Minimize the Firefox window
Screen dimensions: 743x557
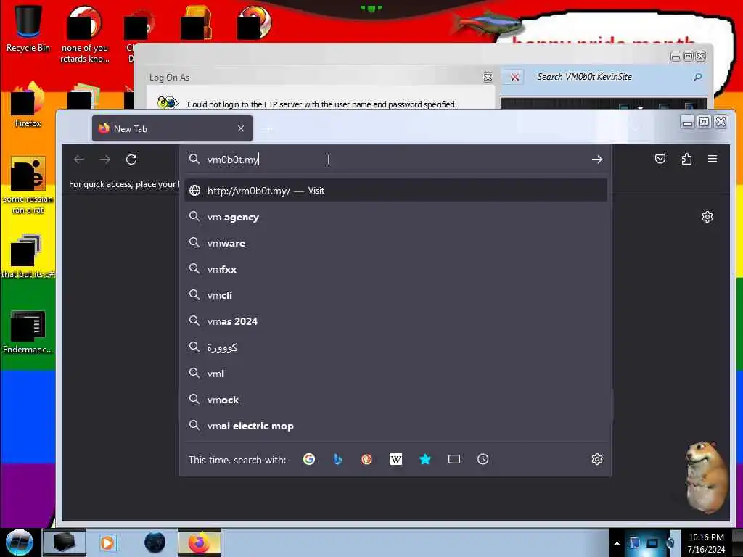pos(688,122)
